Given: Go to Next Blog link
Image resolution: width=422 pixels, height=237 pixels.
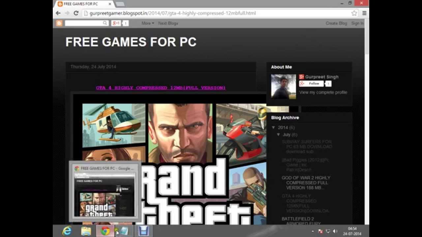Looking at the screenshot, I should pyautogui.click(x=168, y=23).
